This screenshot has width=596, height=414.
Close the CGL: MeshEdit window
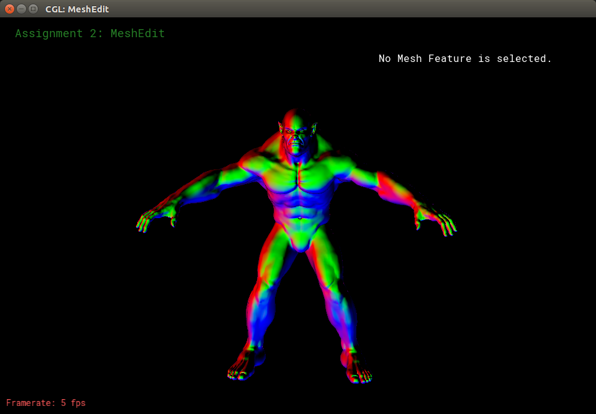coord(9,9)
